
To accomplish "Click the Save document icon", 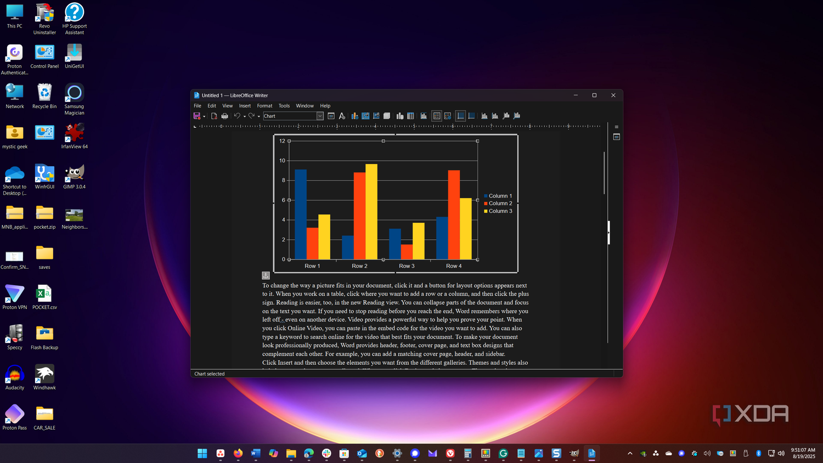I will [197, 116].
